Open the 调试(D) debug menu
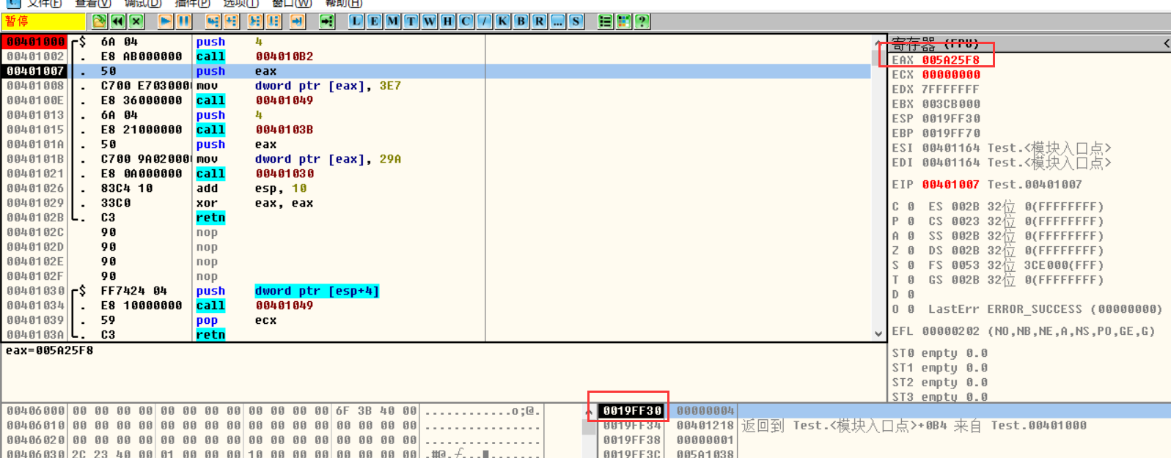The width and height of the screenshot is (1171, 458). (x=143, y=4)
